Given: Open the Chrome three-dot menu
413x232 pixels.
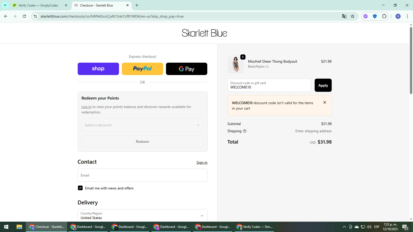Looking at the screenshot, I should click(407, 16).
